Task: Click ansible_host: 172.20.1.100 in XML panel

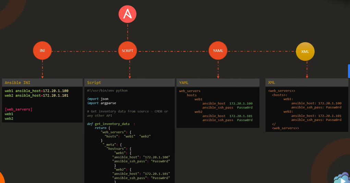Action: tap(316, 103)
